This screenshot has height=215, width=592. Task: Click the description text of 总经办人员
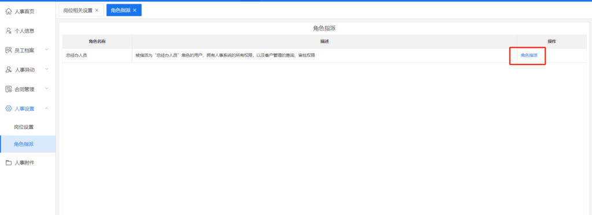(225, 55)
